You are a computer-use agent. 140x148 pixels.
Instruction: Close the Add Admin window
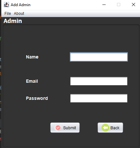[134, 5]
